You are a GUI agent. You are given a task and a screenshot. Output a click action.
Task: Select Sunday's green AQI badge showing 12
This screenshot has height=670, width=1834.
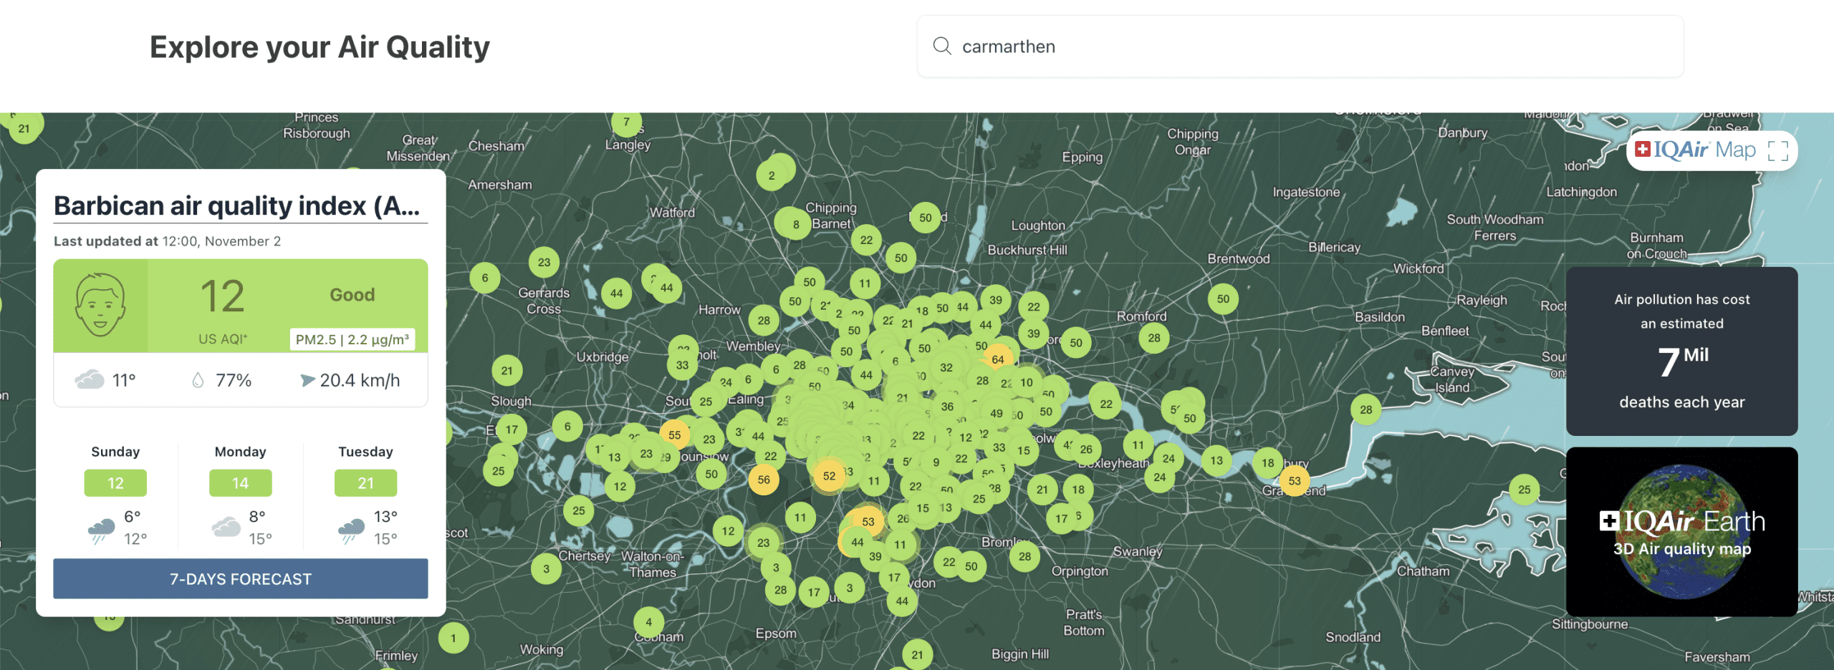[115, 482]
